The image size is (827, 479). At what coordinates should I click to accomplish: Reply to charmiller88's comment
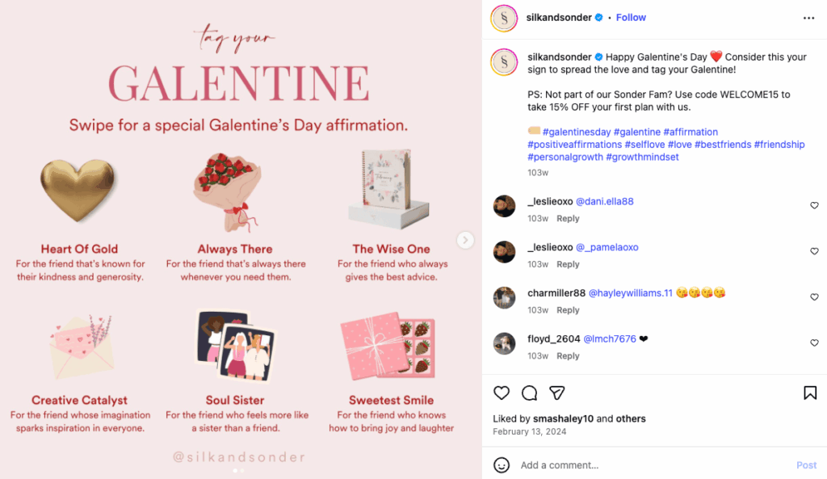point(568,309)
